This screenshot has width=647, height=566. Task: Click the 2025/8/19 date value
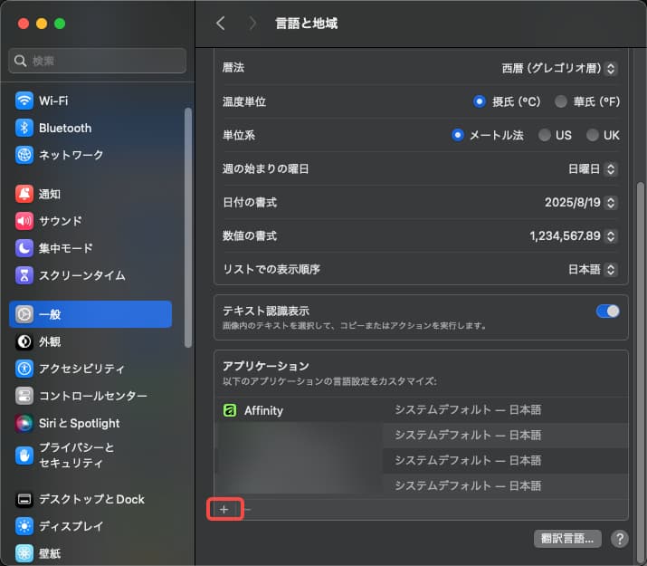pyautogui.click(x=572, y=202)
